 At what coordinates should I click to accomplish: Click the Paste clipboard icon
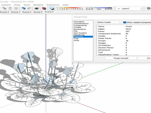pyautogui.click(x=10, y=8)
